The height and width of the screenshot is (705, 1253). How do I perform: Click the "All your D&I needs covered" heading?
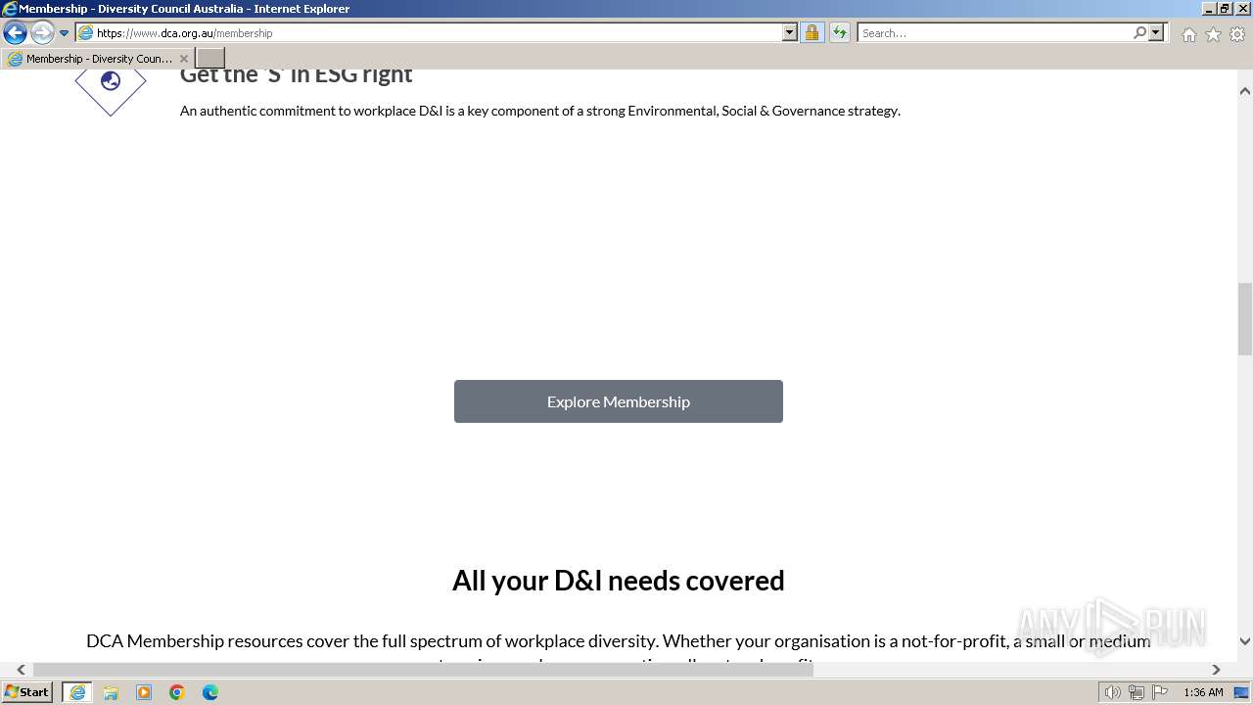tap(619, 581)
